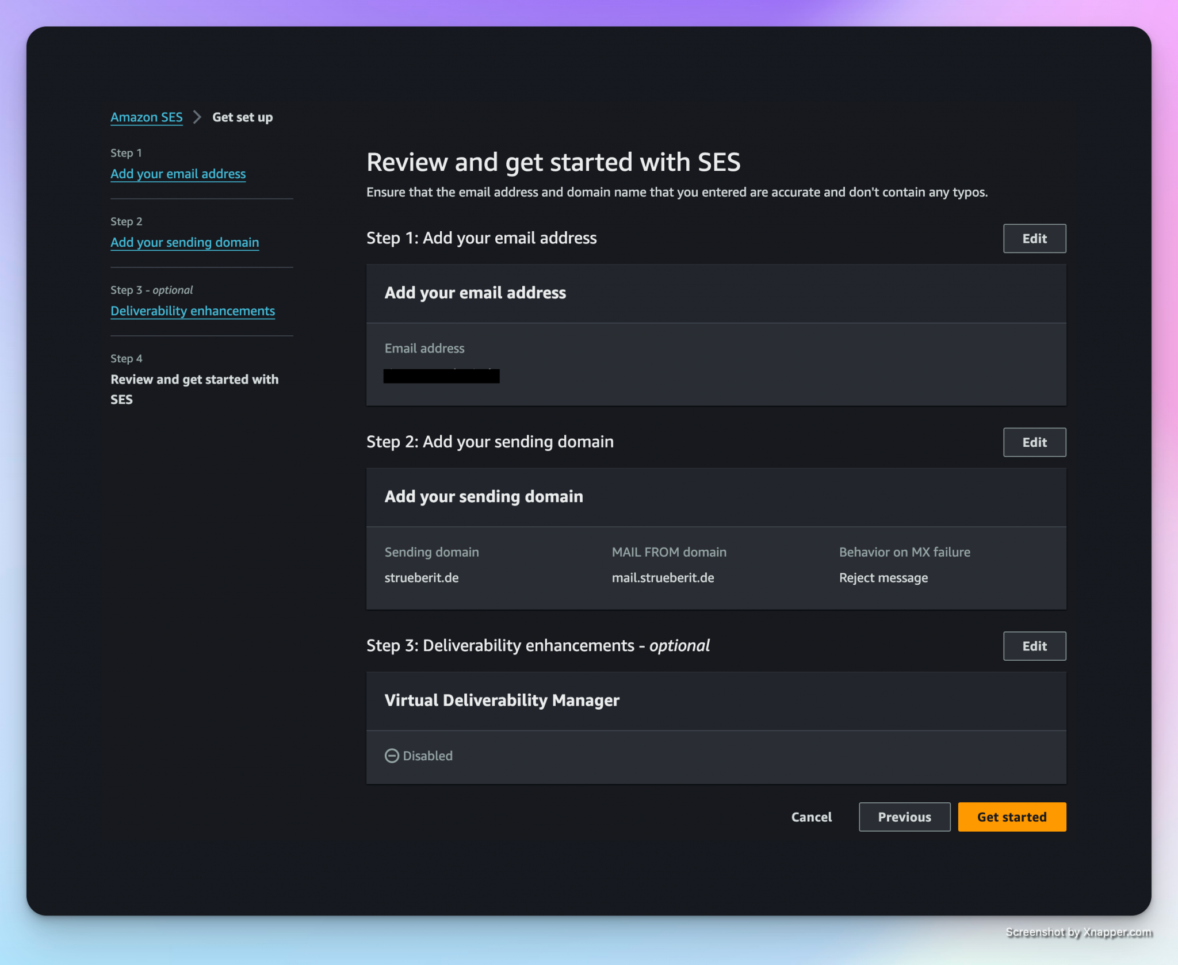Go back with the Previous button
1178x965 pixels.
[x=904, y=817]
